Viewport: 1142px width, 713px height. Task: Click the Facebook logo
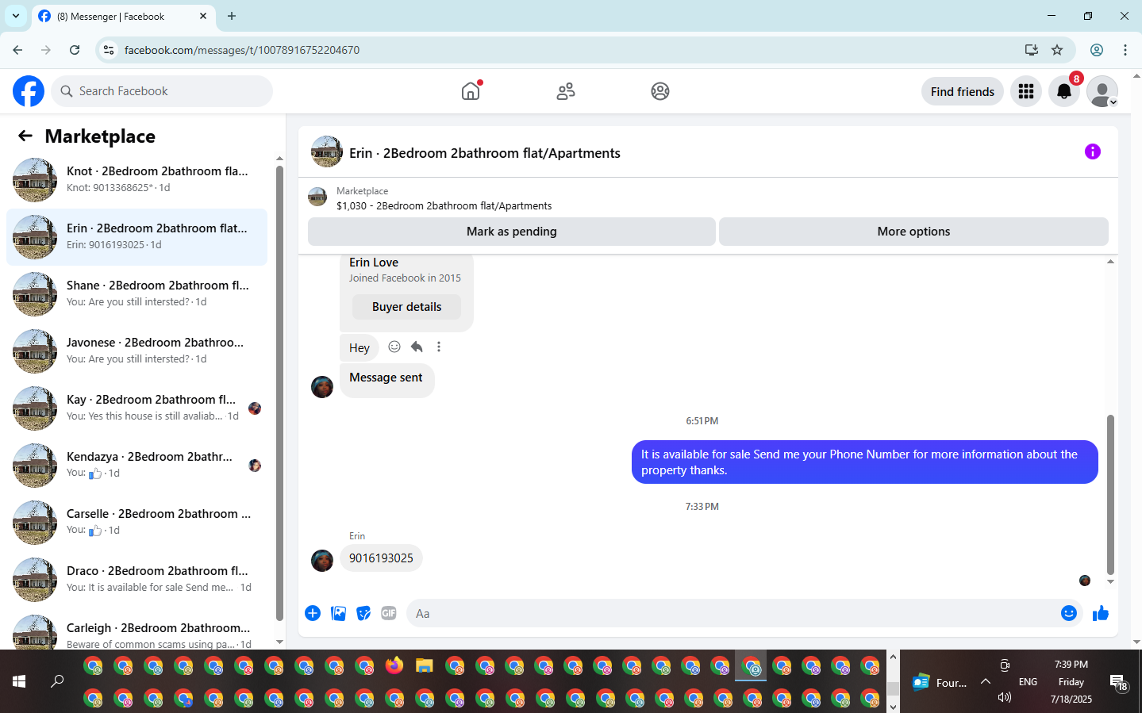pyautogui.click(x=29, y=91)
